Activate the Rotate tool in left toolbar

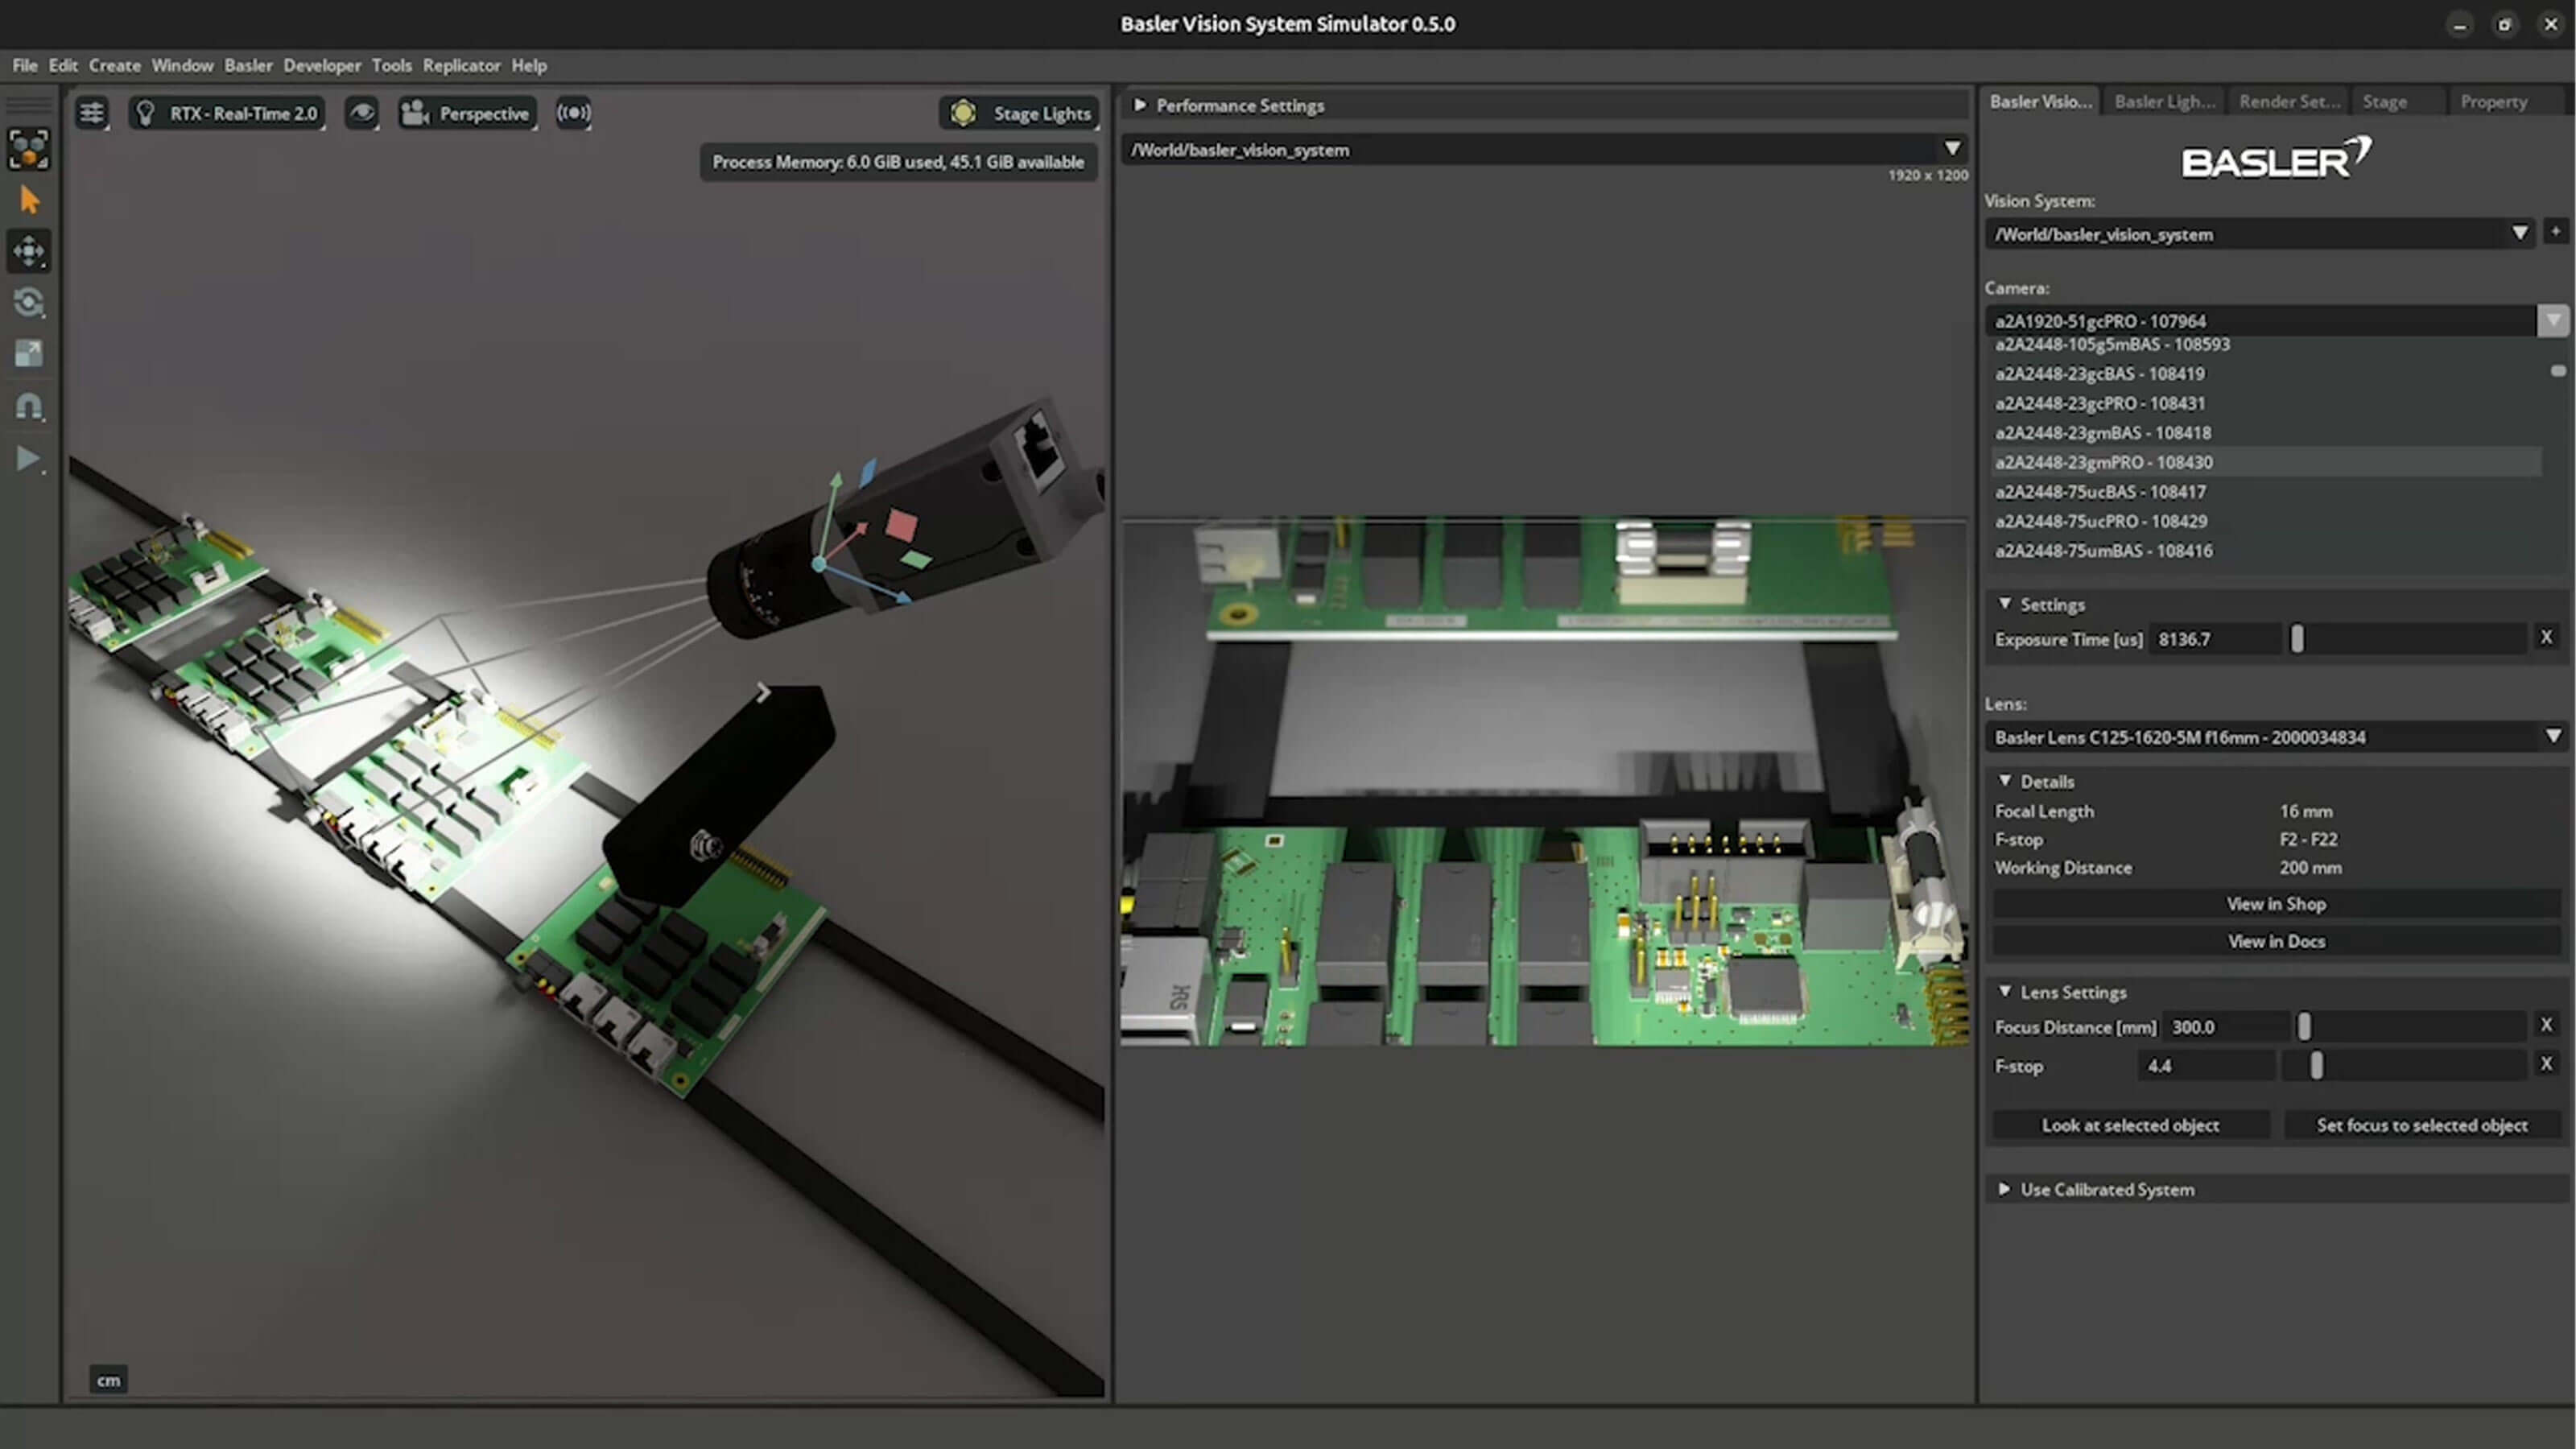tap(29, 302)
